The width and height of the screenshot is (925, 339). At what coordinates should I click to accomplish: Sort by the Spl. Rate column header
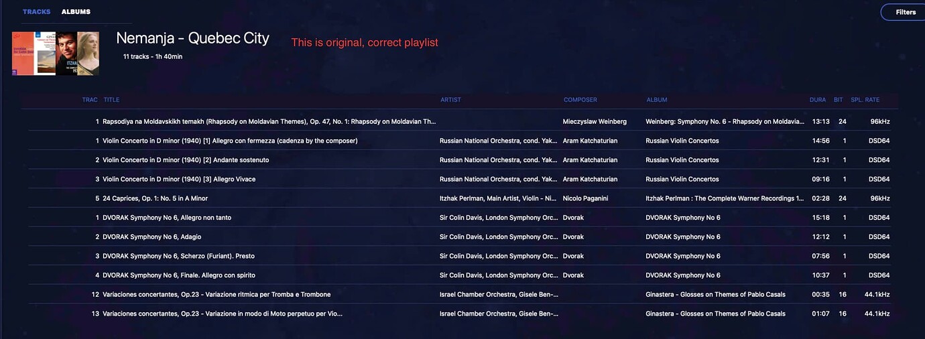(865, 100)
